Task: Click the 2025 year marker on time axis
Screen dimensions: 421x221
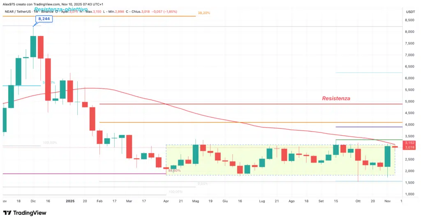Action: tap(70, 201)
